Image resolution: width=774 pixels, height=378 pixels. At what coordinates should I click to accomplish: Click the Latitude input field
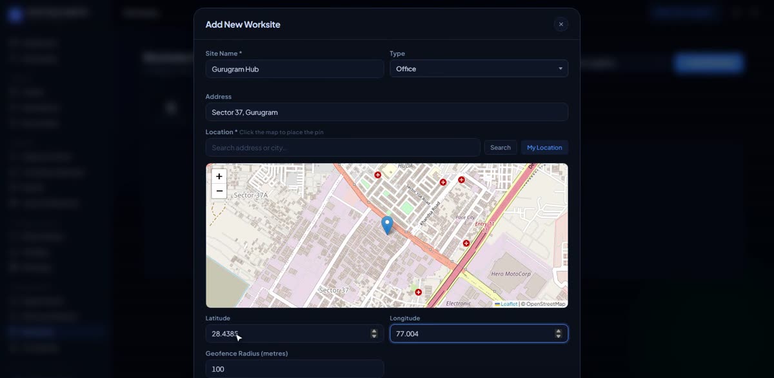(x=295, y=333)
